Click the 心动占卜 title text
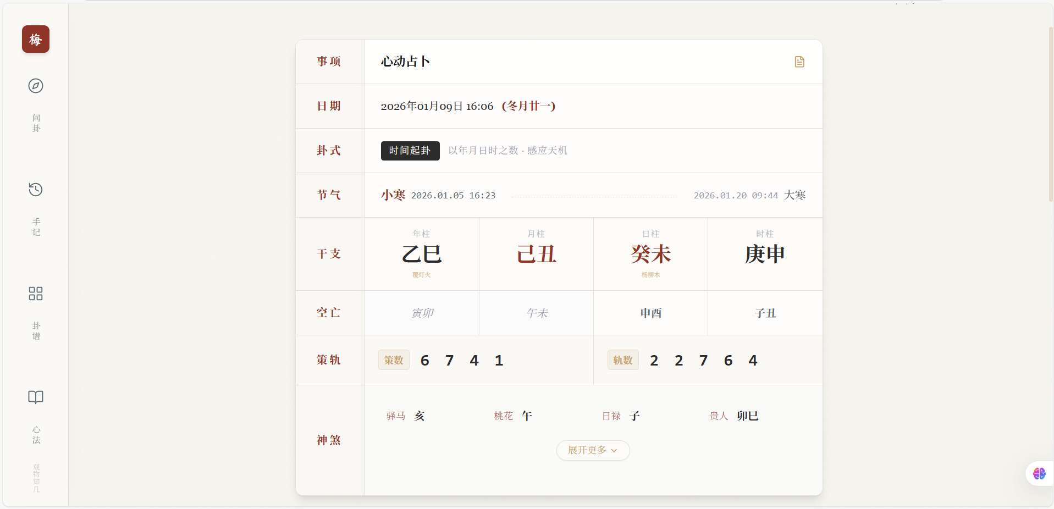This screenshot has height=509, width=1054. [405, 62]
